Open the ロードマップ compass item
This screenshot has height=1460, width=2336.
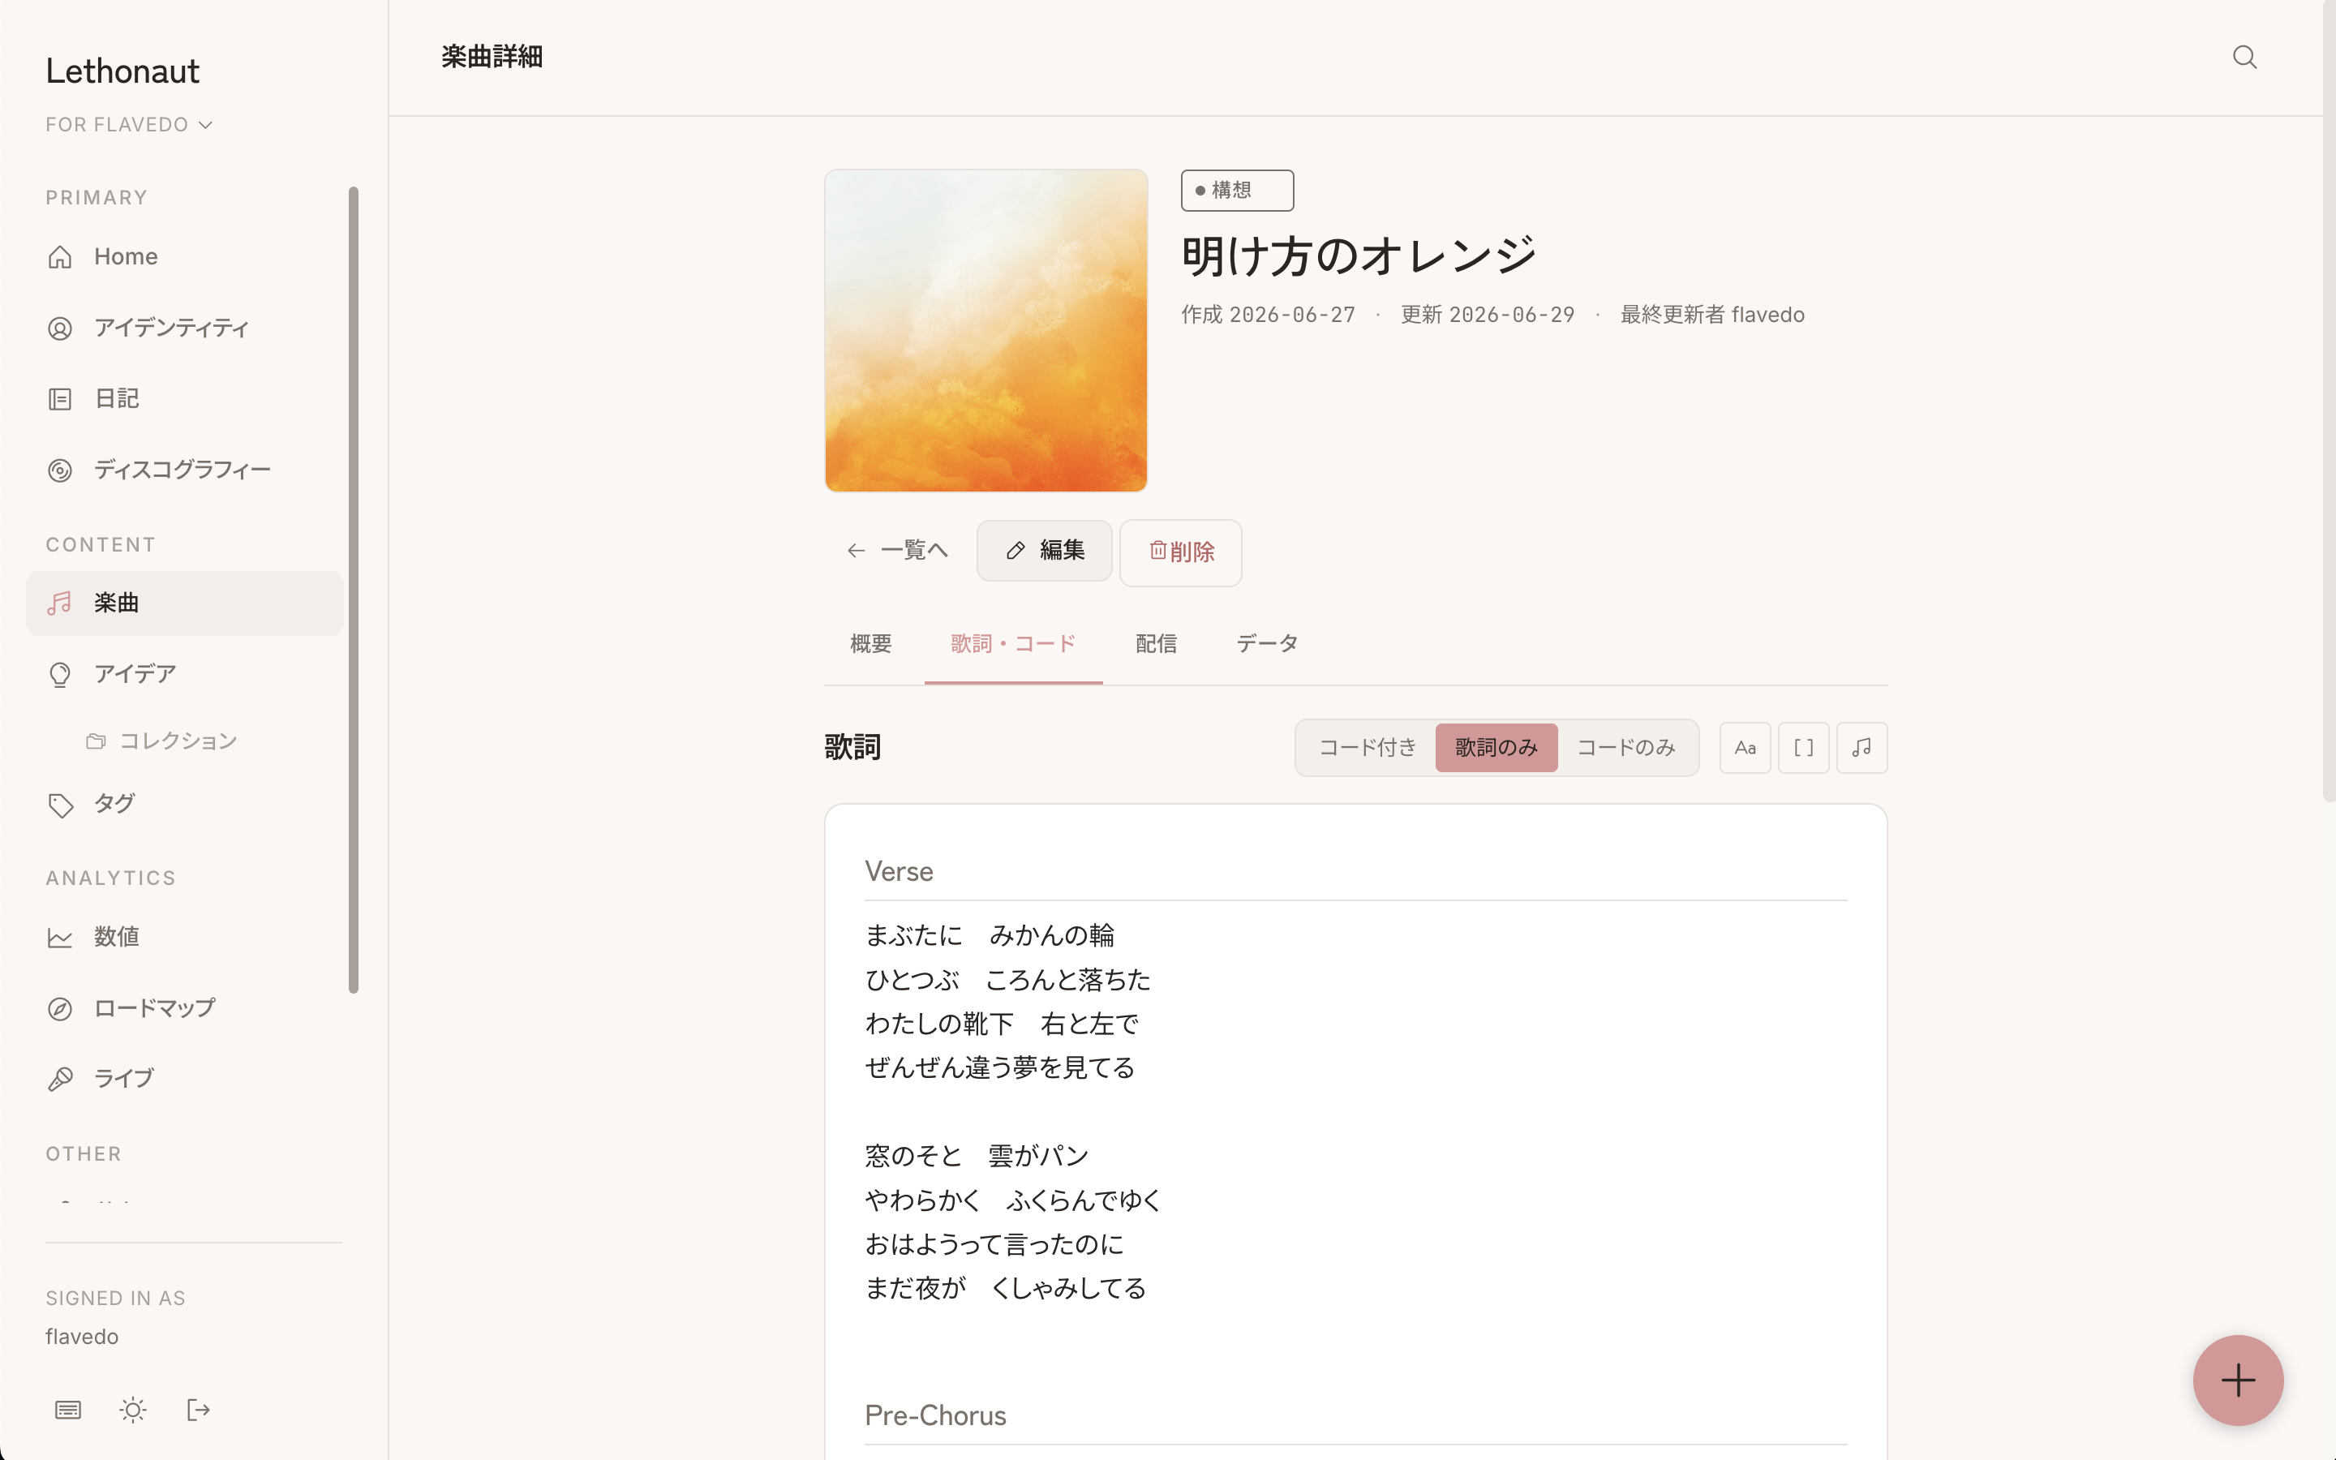tap(184, 1007)
